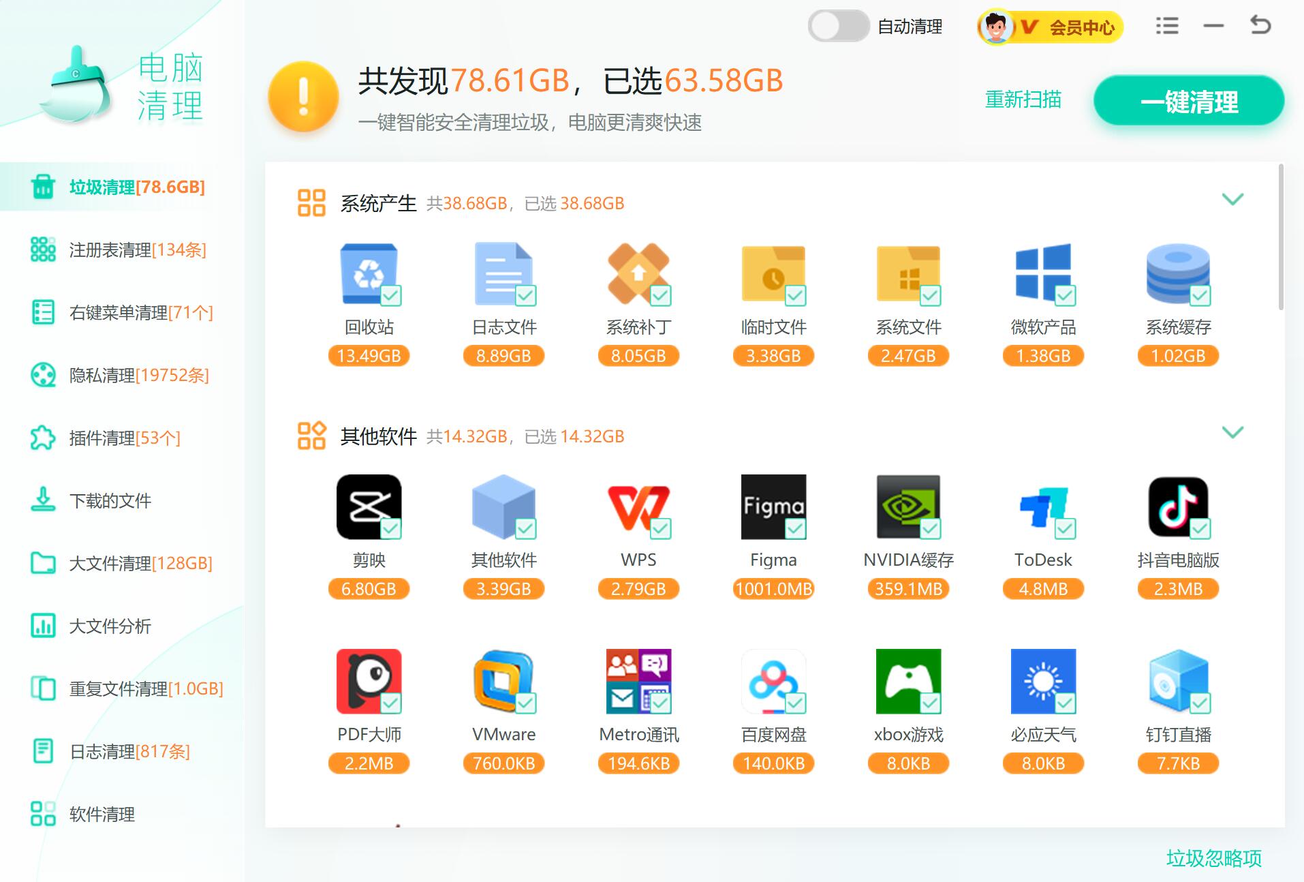The height and width of the screenshot is (882, 1304).
Task: Click the 电脑清理 broom logo
Action: [x=76, y=85]
